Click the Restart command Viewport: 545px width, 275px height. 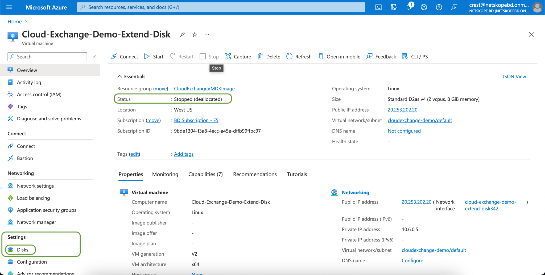coord(182,57)
